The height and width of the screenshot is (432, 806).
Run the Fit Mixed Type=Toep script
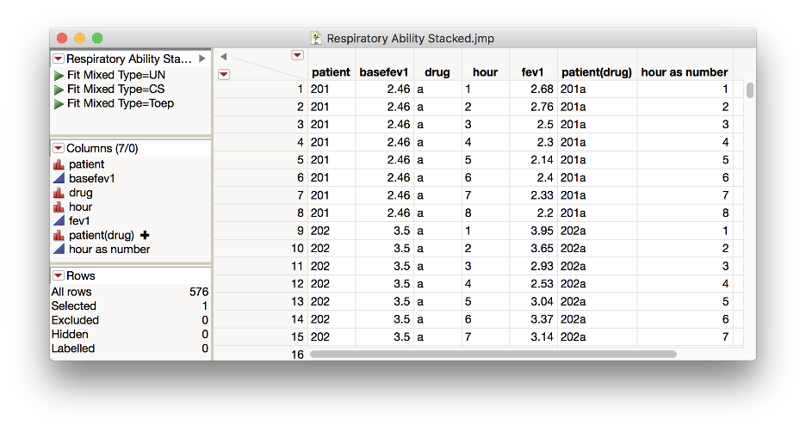(59, 104)
